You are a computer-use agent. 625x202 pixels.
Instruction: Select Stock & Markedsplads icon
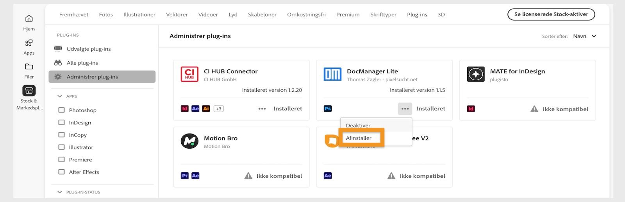(29, 90)
